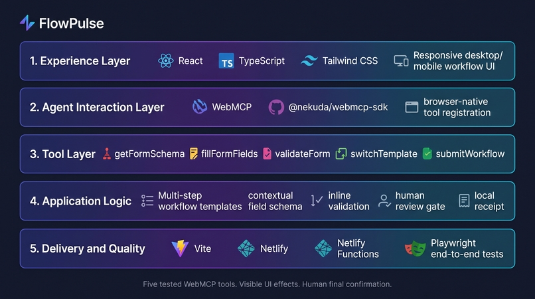Click the 'Vite' label
The height and width of the screenshot is (299, 535).
202,249
